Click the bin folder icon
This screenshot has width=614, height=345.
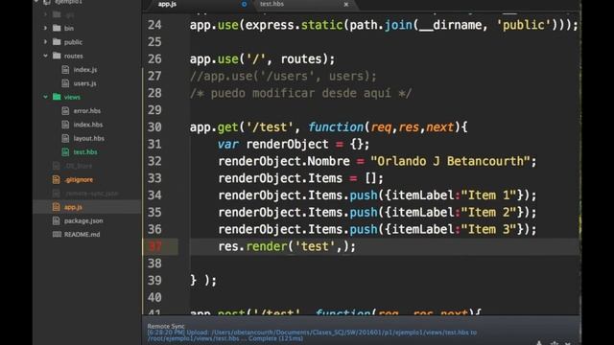click(57, 28)
